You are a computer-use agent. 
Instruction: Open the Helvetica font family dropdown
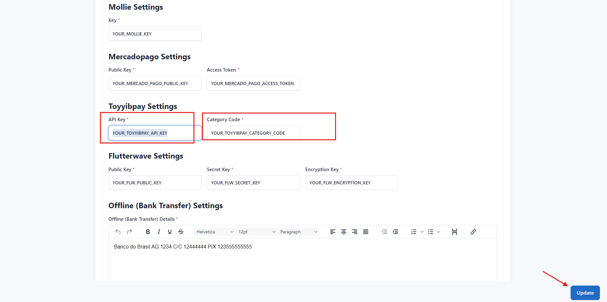[x=215, y=232]
